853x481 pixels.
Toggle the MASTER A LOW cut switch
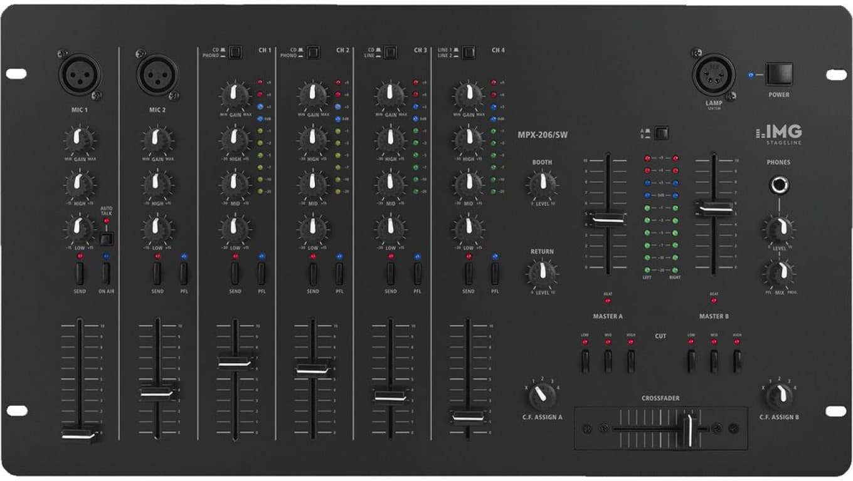[585, 361]
